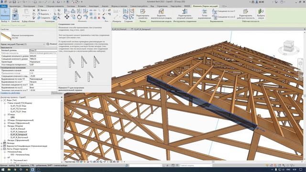Screen dimensions: 306x172
Task: Collapse the Планы этажей tree node
Action: click(5, 103)
